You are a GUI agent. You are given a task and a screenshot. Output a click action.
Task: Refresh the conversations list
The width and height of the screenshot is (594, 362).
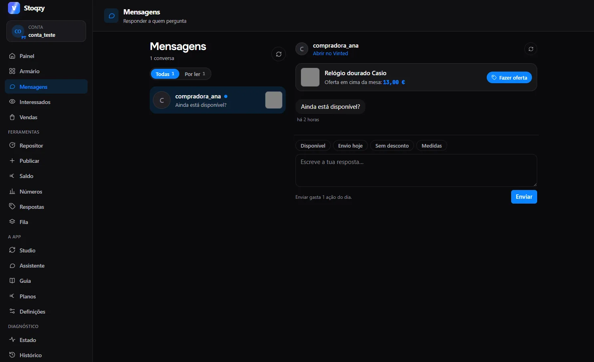point(279,54)
